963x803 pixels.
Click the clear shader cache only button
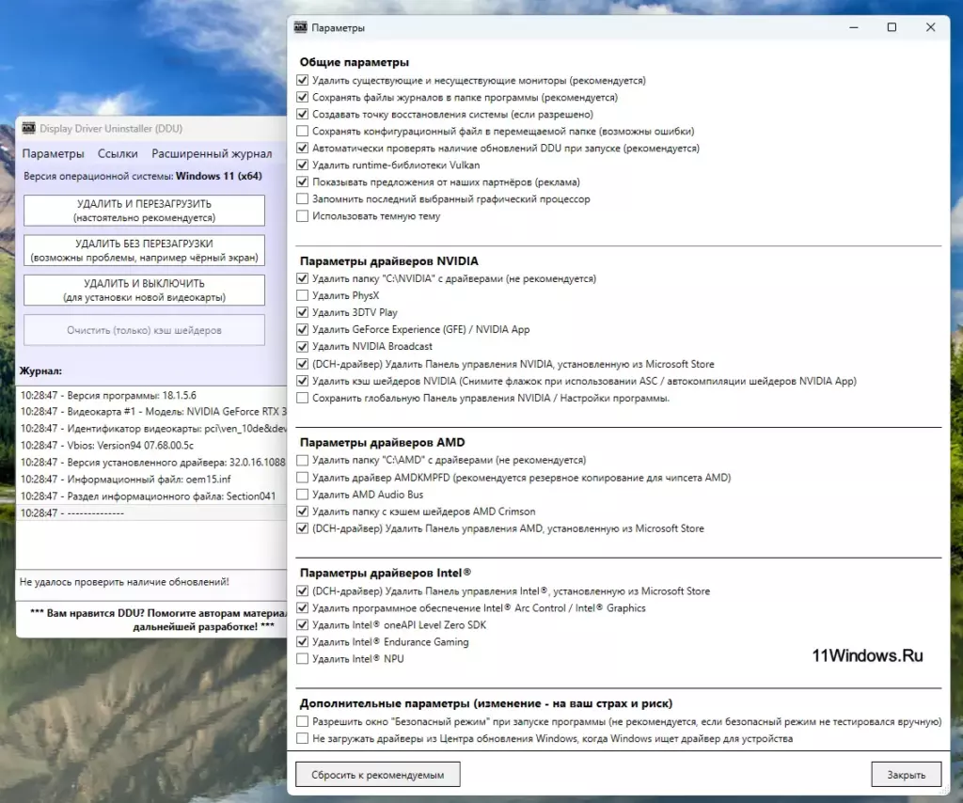[144, 330]
